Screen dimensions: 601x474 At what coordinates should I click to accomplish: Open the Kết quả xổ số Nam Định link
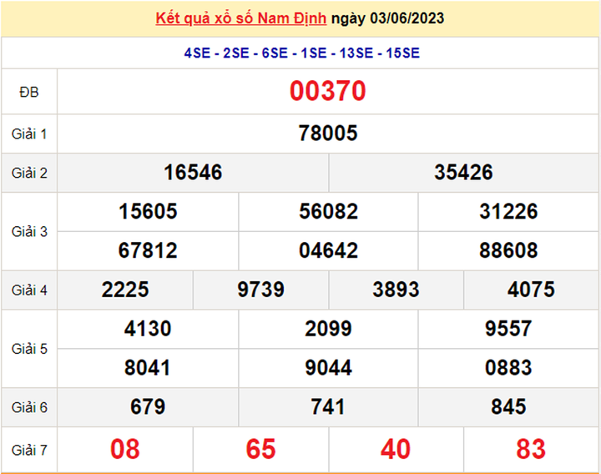tap(240, 18)
